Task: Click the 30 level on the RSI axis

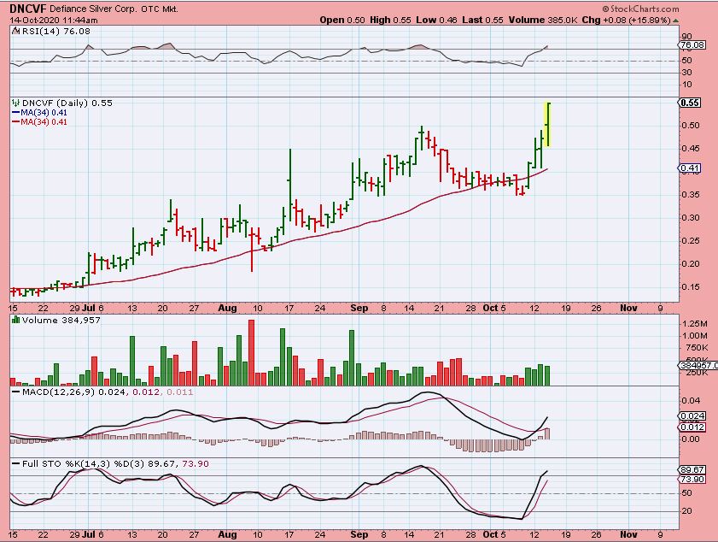Action: 686,73
